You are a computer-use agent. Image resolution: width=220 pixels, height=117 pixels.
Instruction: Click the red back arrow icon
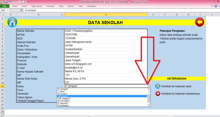point(199,22)
